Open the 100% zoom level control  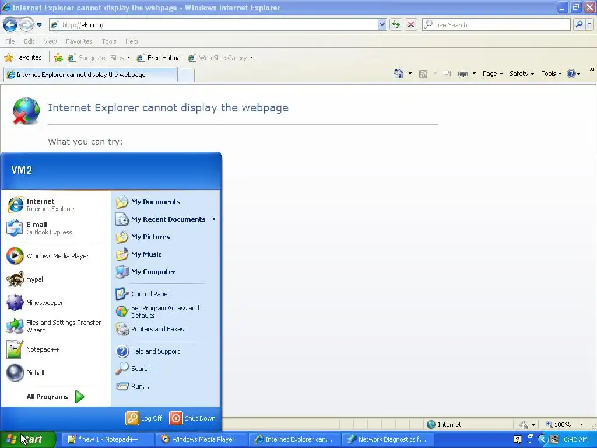[564, 425]
